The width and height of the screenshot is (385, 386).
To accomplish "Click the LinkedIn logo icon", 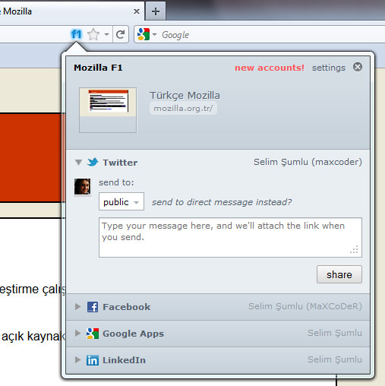I will click(x=93, y=360).
